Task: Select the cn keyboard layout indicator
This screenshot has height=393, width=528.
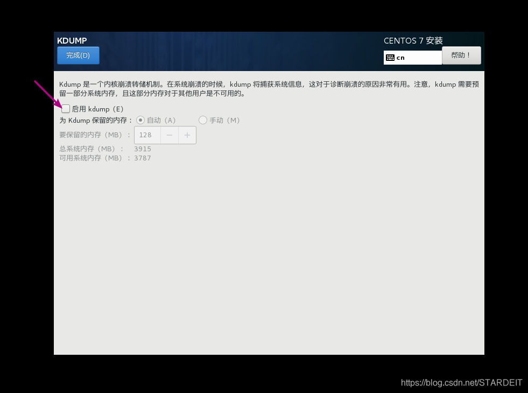Action: [x=412, y=58]
